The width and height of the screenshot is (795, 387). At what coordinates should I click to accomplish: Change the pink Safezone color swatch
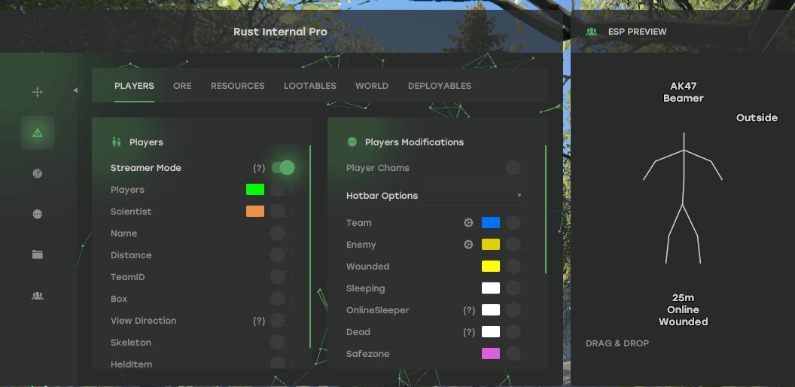tap(490, 354)
